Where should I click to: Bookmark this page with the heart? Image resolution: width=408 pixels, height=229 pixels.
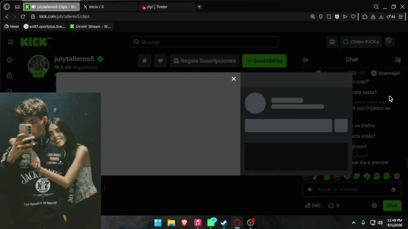pos(353,17)
